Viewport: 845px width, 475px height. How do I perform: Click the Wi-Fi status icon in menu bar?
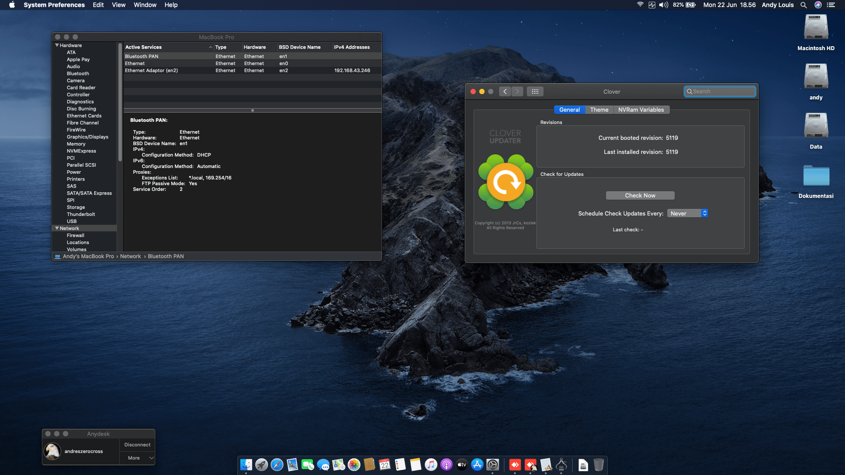point(639,5)
